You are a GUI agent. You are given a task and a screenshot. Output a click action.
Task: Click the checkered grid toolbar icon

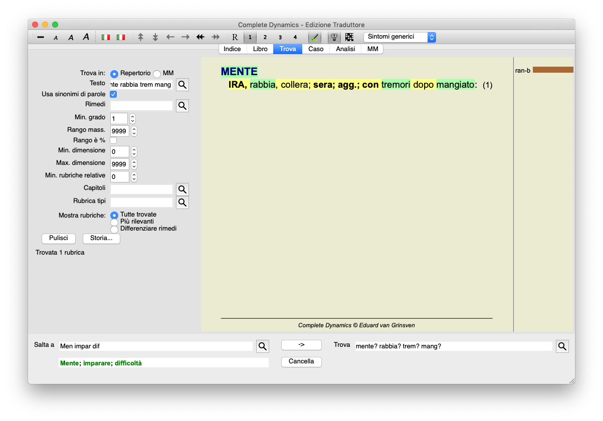point(349,37)
